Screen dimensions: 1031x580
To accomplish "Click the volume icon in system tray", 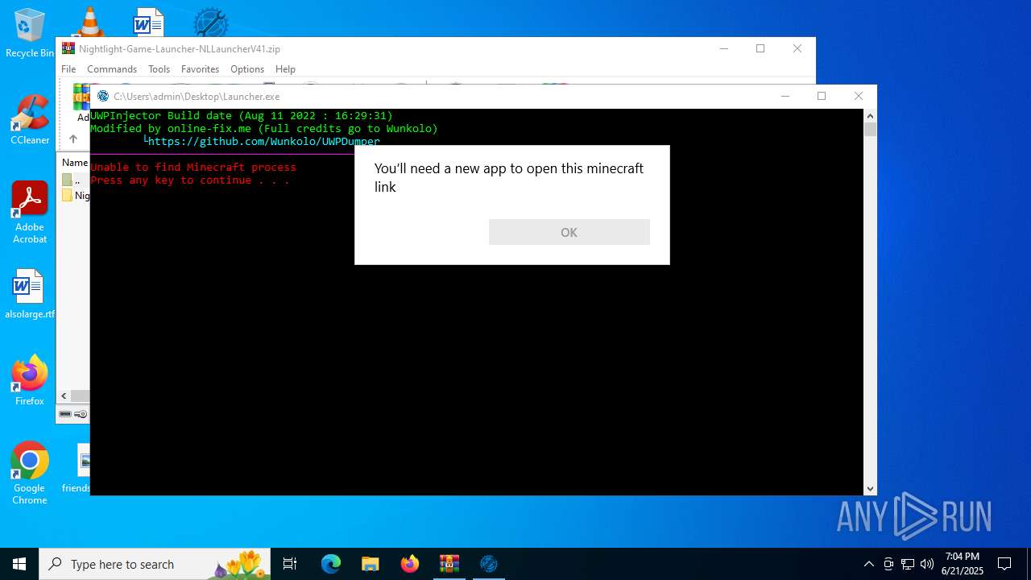I will (926, 564).
